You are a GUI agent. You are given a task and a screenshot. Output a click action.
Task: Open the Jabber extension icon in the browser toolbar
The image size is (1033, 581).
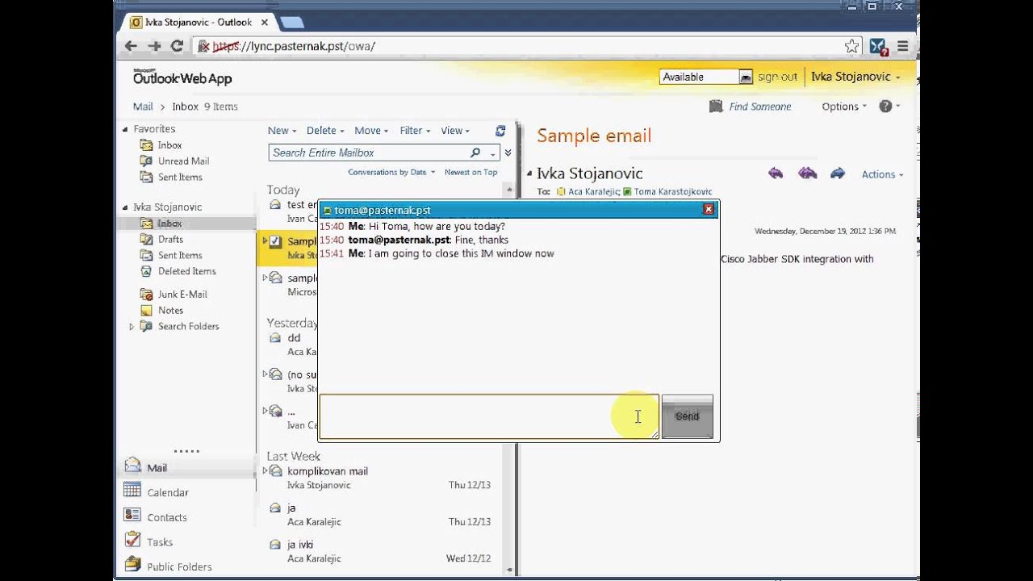pos(879,47)
